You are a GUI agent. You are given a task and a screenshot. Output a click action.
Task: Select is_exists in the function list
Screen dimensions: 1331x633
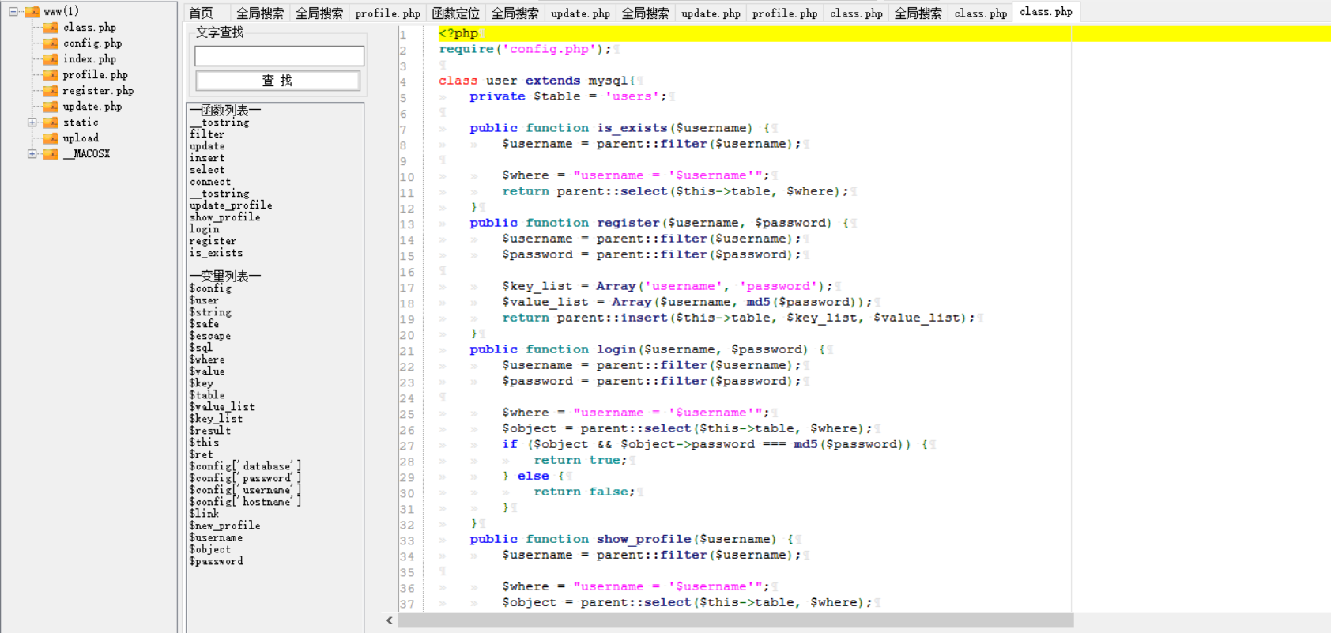[x=216, y=253]
